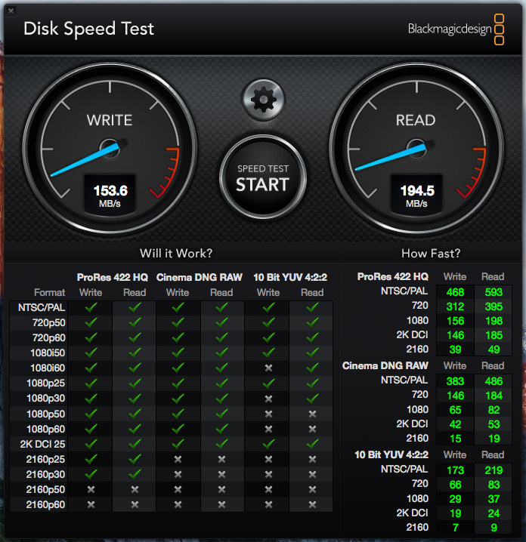The height and width of the screenshot is (542, 526).
Task: Click the Blackmagicdesign logo
Action: point(456,29)
